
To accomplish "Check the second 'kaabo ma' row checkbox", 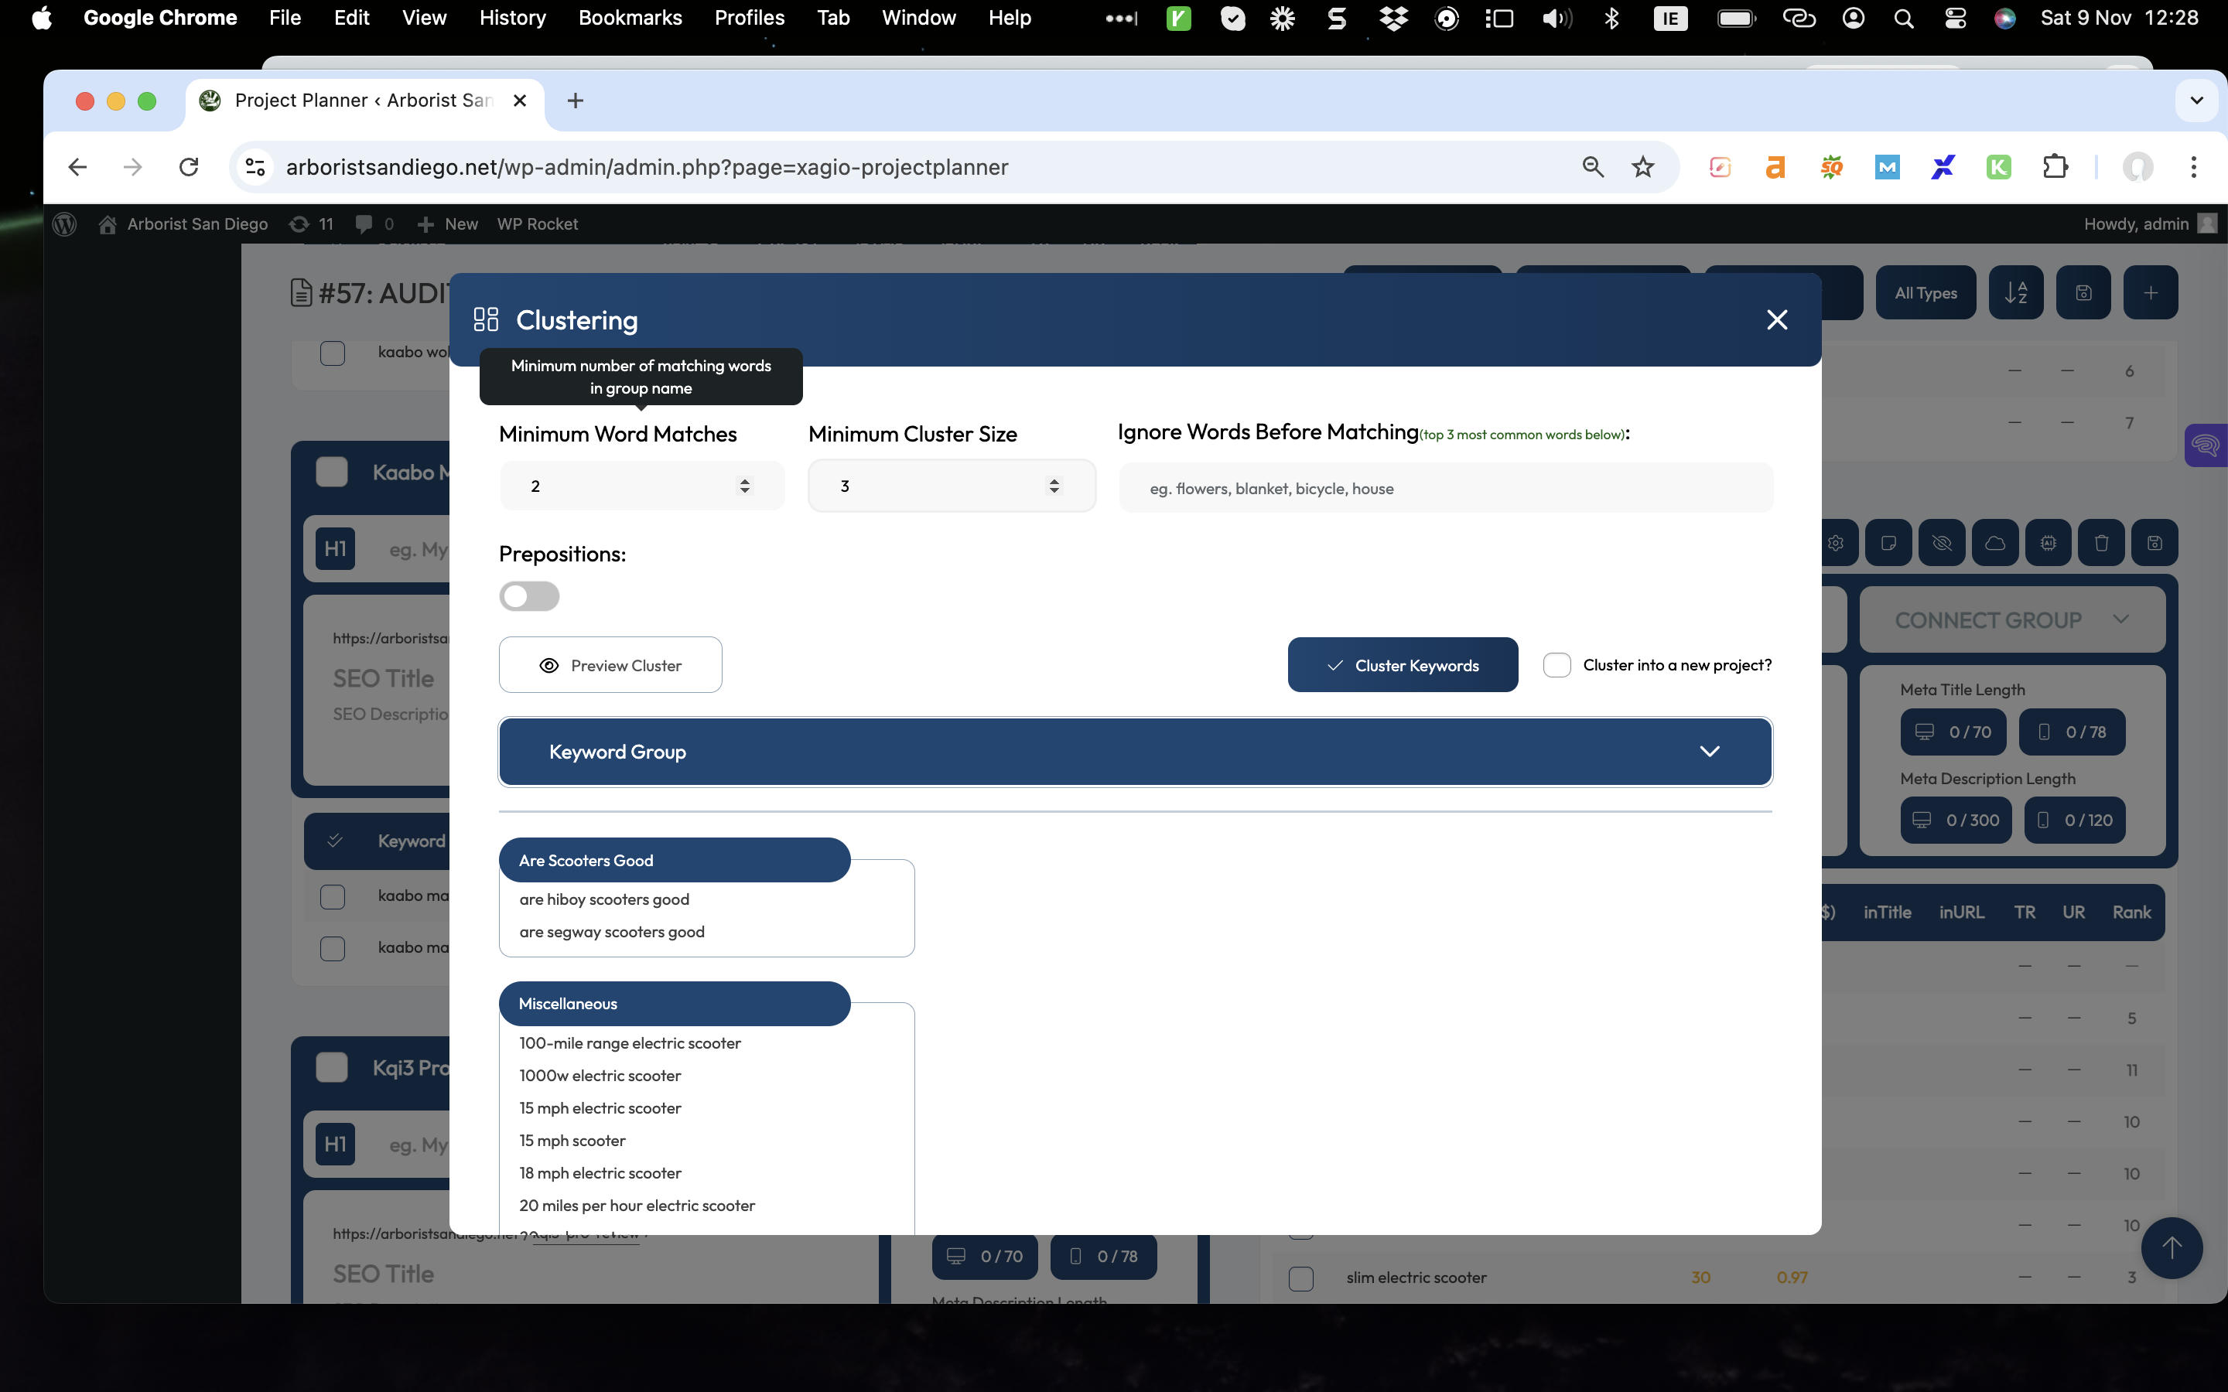I will click(333, 948).
